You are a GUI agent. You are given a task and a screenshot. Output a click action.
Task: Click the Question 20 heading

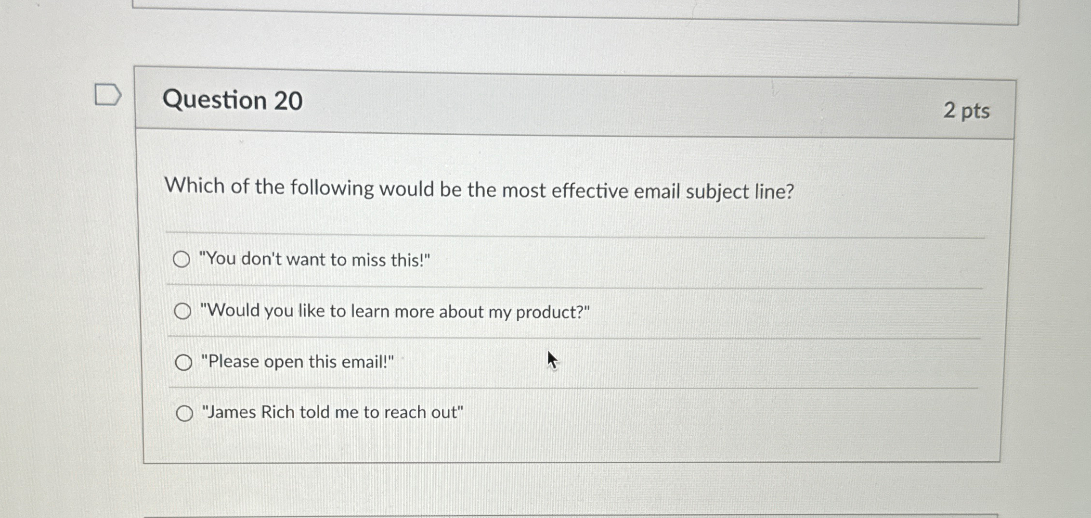(x=233, y=101)
